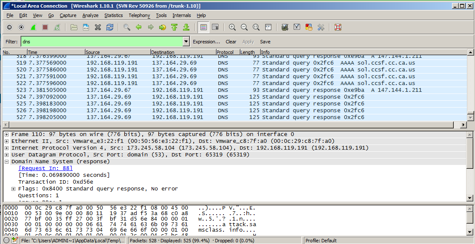This screenshot has width=475, height=244.
Task: Expand the Flags 0x8400 field
Action: click(x=14, y=189)
